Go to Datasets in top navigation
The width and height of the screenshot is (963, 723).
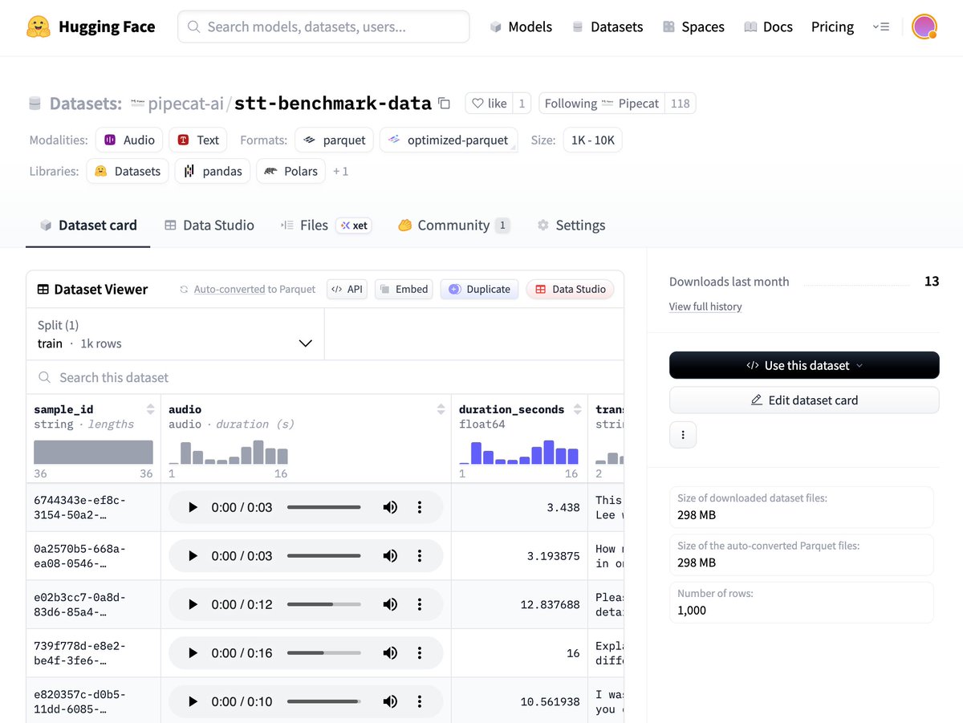607,26
